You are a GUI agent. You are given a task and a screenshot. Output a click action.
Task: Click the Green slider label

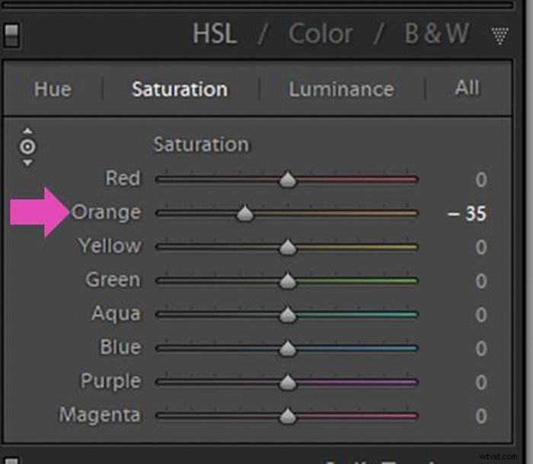coord(113,280)
